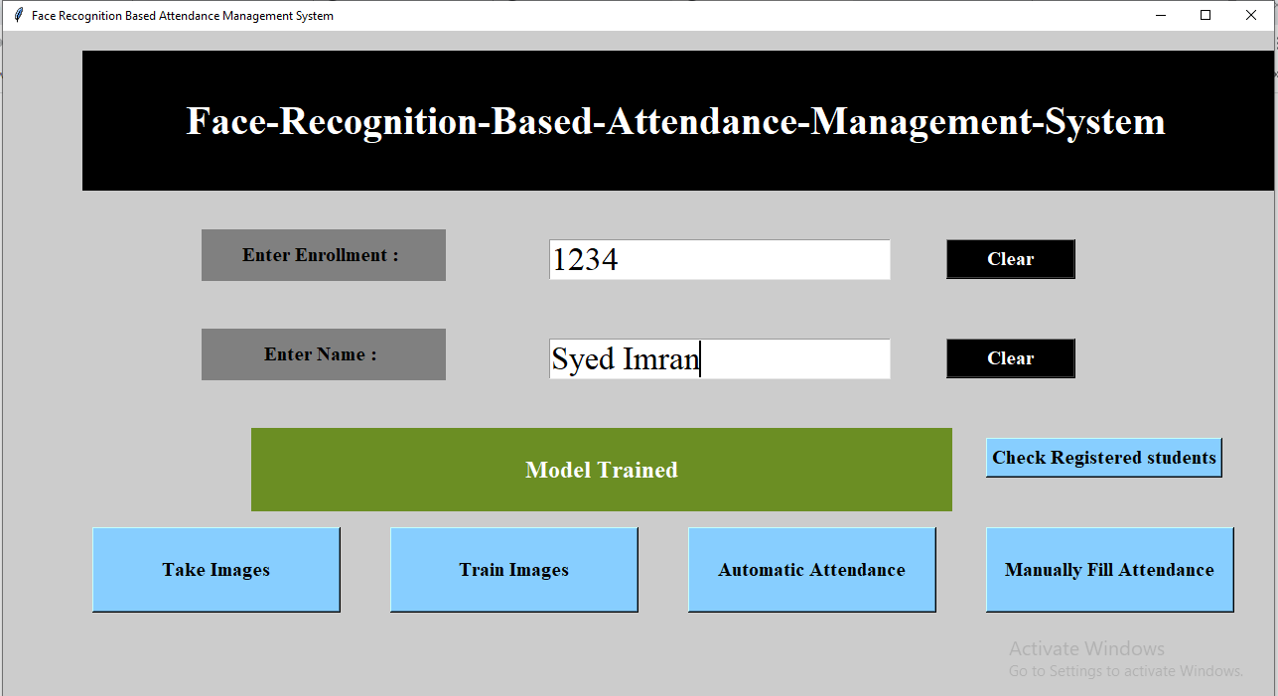Image resolution: width=1278 pixels, height=696 pixels.
Task: Click the Enter Enrollment label
Action: coord(323,254)
